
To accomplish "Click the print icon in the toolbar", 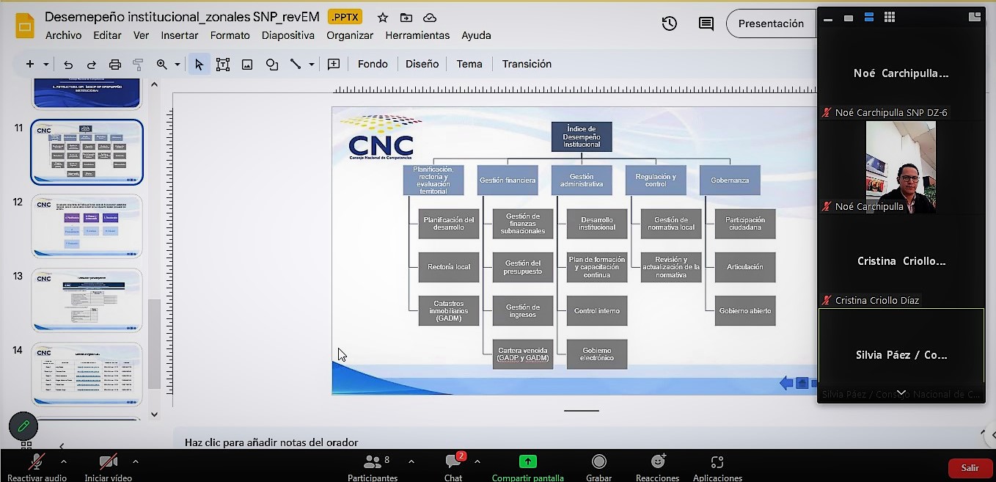I will (x=115, y=65).
